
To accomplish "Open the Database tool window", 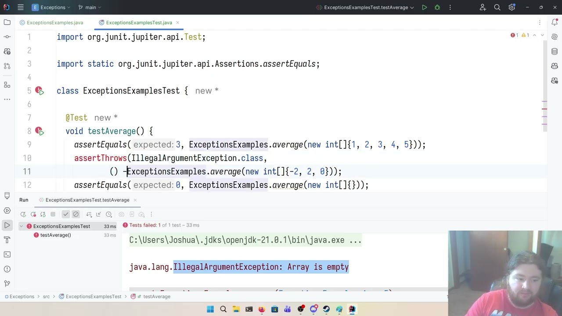I will 555,51.
